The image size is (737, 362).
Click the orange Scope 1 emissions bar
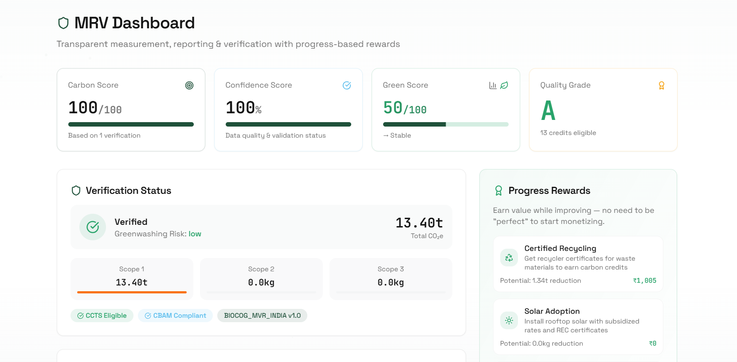[x=132, y=292]
